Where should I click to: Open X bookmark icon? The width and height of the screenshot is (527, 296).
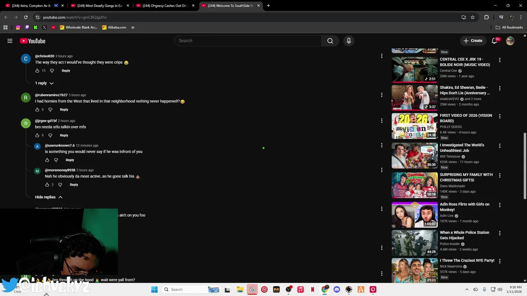44,28
